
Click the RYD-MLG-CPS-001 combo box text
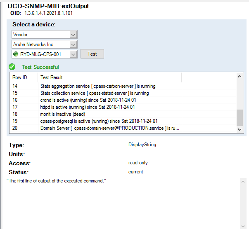click(40, 54)
